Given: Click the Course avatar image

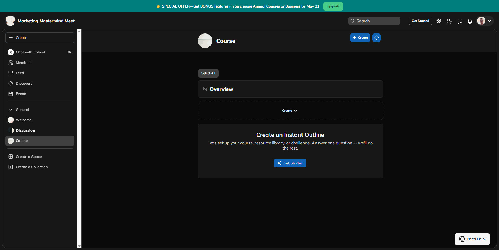Looking at the screenshot, I should (205, 41).
